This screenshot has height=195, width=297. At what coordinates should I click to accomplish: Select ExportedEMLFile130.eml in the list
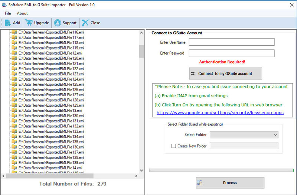[x=51, y=116]
